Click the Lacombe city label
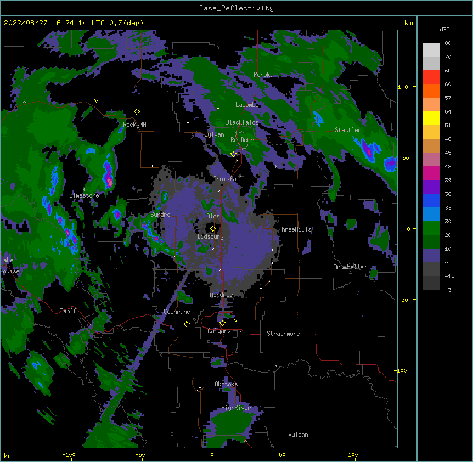 (247, 105)
